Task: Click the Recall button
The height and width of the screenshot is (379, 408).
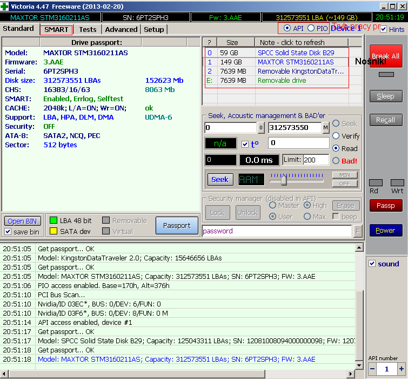Action: [386, 120]
